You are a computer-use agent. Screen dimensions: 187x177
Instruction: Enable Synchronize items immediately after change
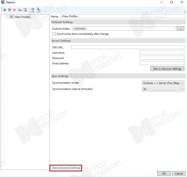point(54,34)
